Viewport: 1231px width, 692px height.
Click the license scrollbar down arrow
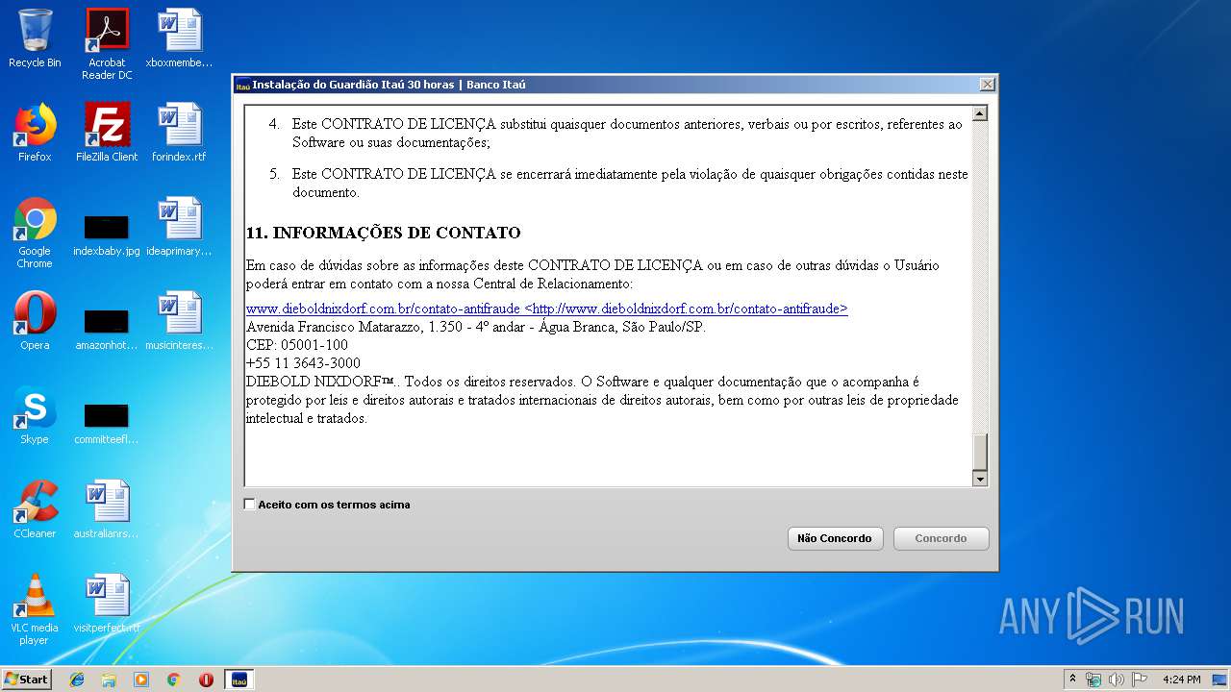tap(980, 479)
